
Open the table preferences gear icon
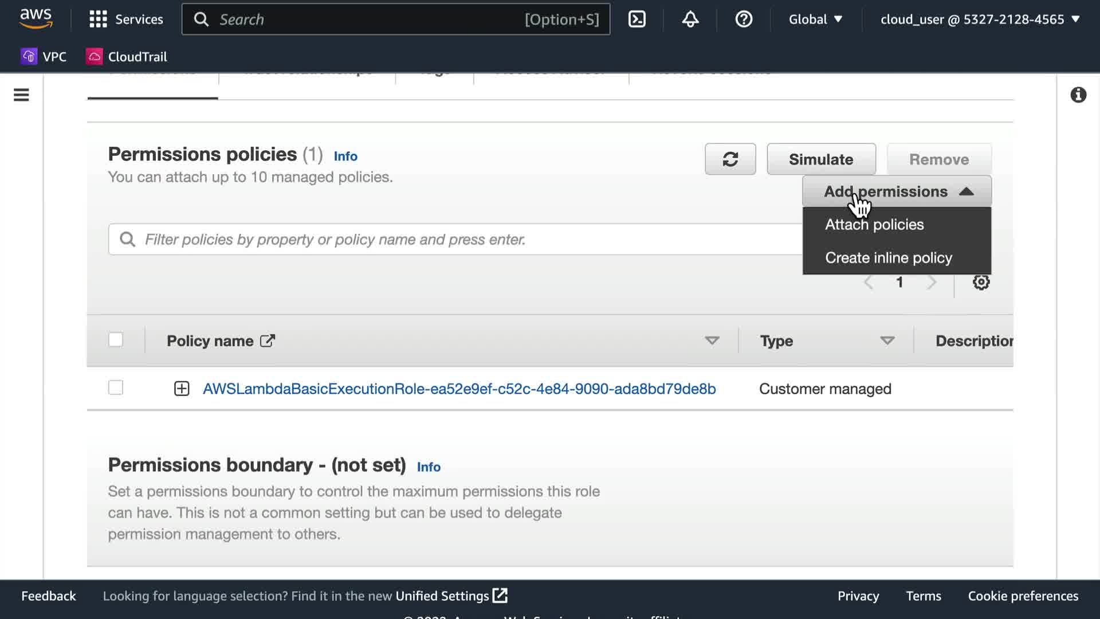[981, 283]
